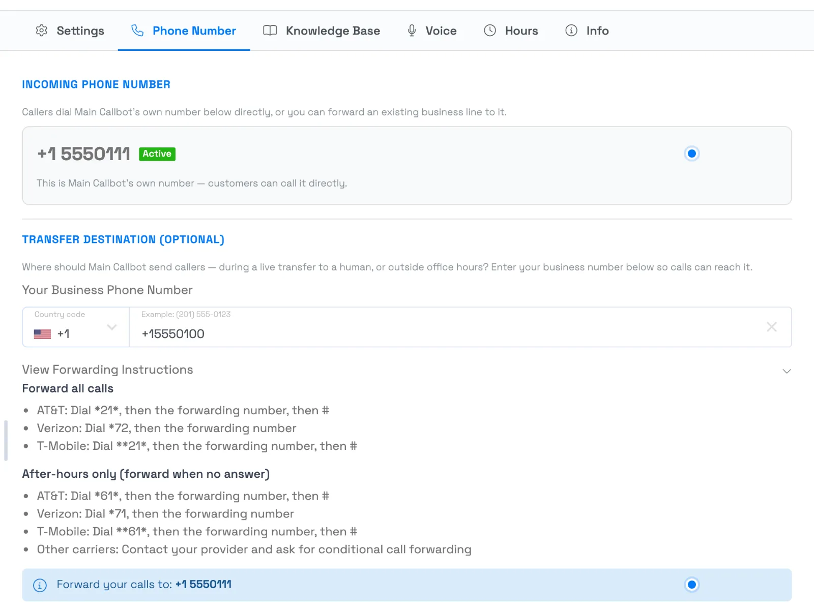Click the +1 5550111 incoming number text
The width and height of the screenshot is (814, 610).
[x=84, y=154]
